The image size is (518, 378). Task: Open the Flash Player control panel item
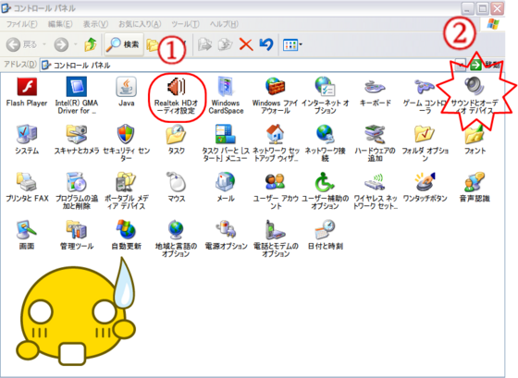pos(27,87)
